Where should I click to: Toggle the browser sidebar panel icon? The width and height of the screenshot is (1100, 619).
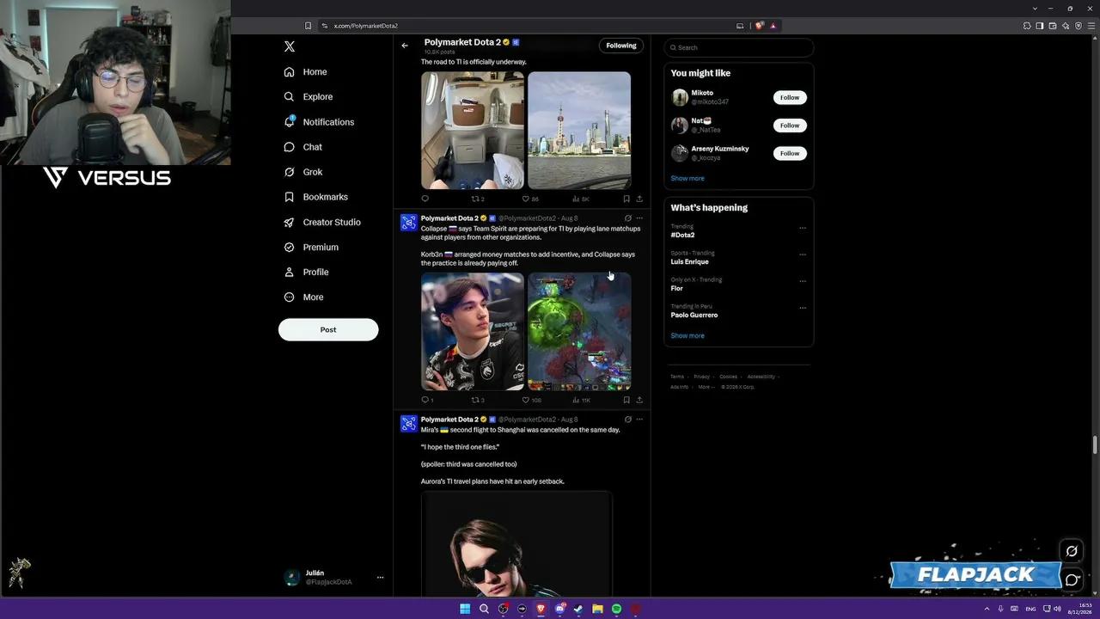click(1040, 26)
